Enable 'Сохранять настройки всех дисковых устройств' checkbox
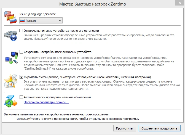This screenshot has height=135, width=185. (x=21, y=52)
